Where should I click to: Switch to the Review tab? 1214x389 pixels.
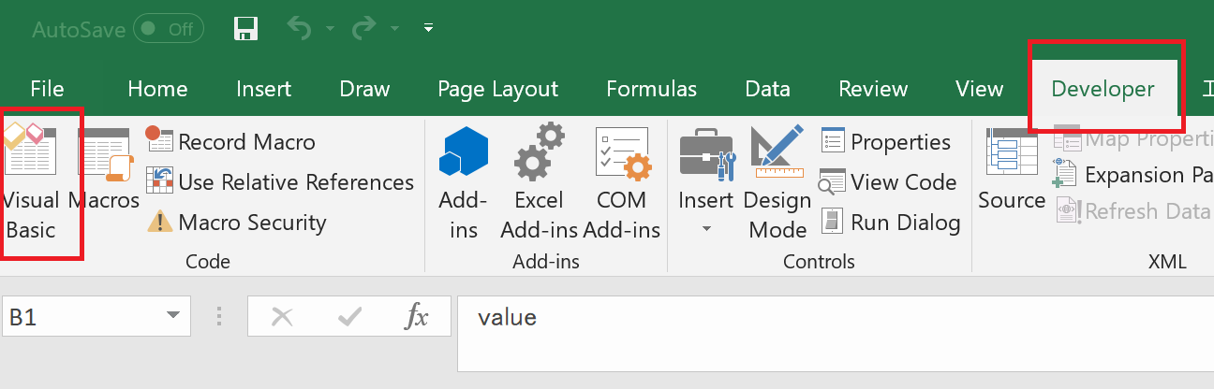click(x=873, y=89)
